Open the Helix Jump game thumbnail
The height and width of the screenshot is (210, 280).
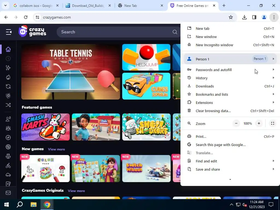pyautogui.click(x=146, y=57)
